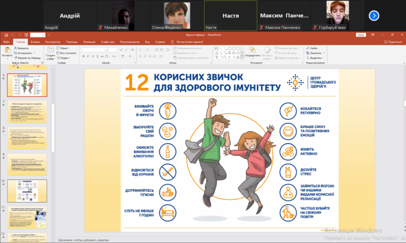Start slideshow from beginning via quick access icon
The width and height of the screenshot is (406, 243).
coord(26,35)
